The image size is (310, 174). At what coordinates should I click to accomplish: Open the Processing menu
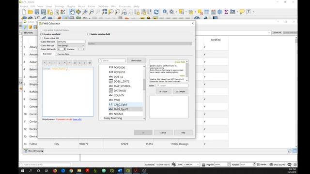pos(125,6)
